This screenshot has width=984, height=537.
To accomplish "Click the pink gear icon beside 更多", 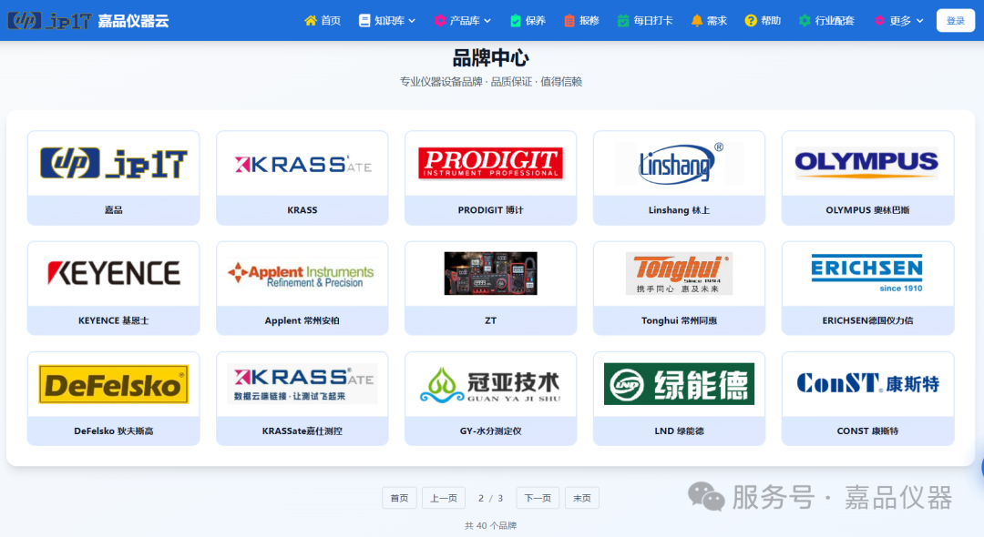I will click(879, 21).
